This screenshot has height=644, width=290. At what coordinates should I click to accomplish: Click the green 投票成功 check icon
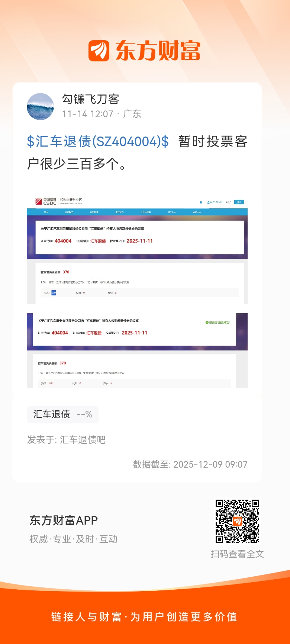[x=207, y=323]
